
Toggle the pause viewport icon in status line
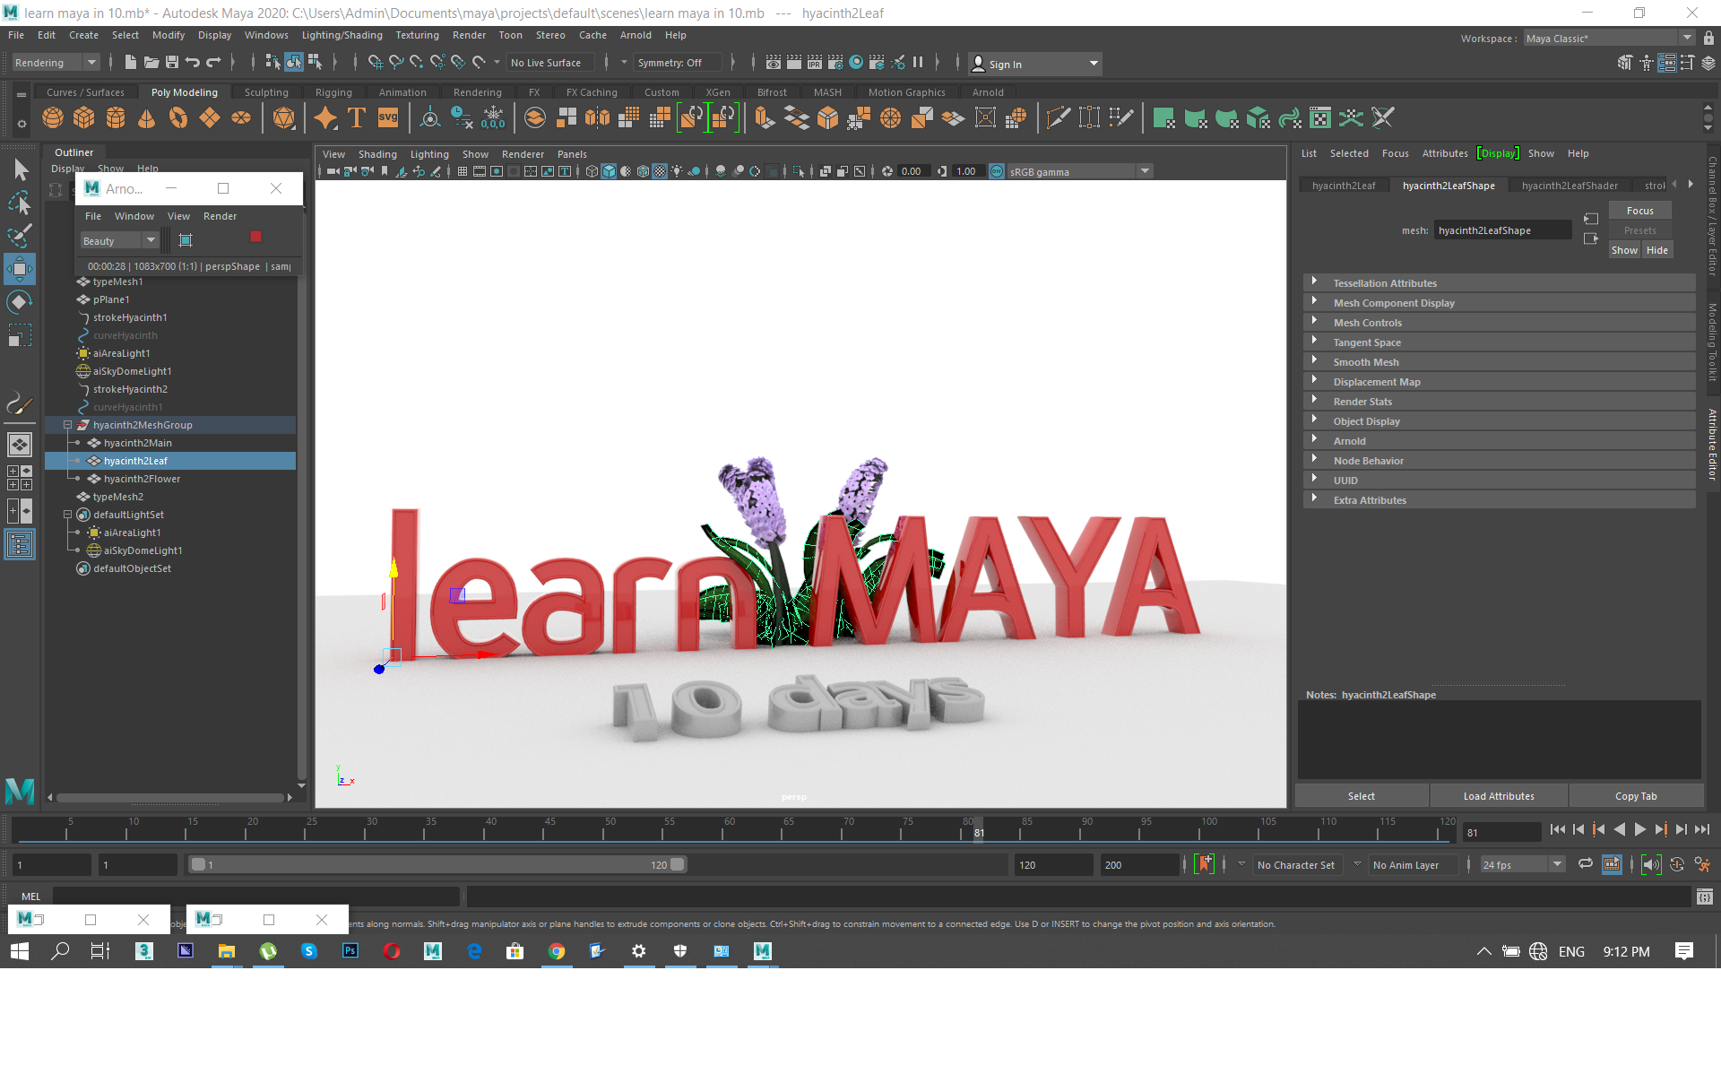pyautogui.click(x=918, y=63)
